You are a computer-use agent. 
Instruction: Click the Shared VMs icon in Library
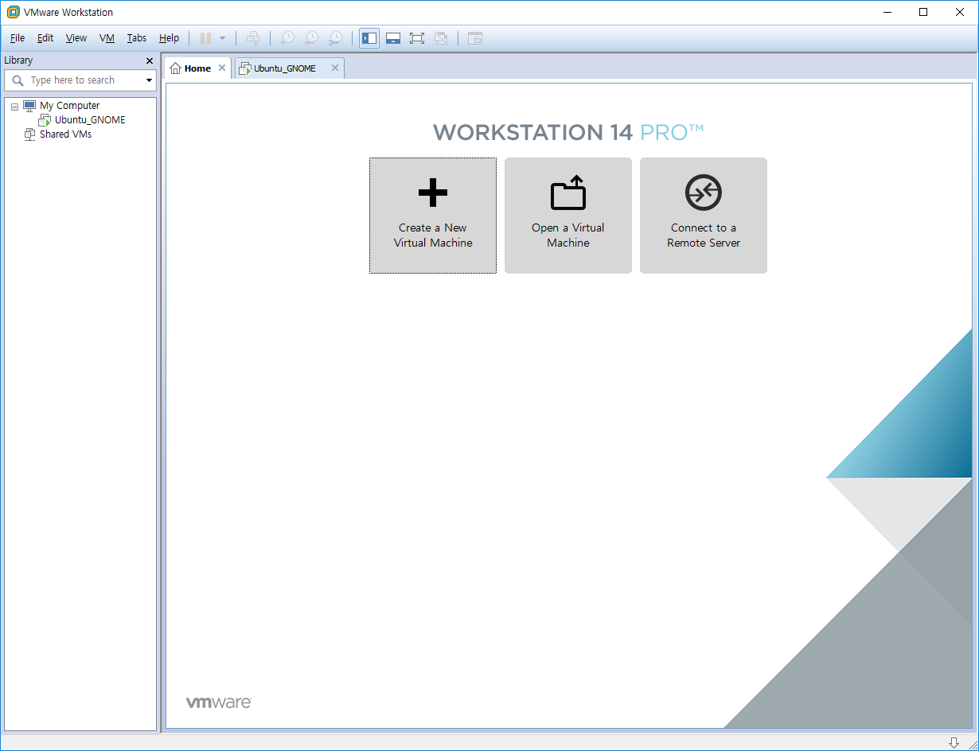point(30,134)
